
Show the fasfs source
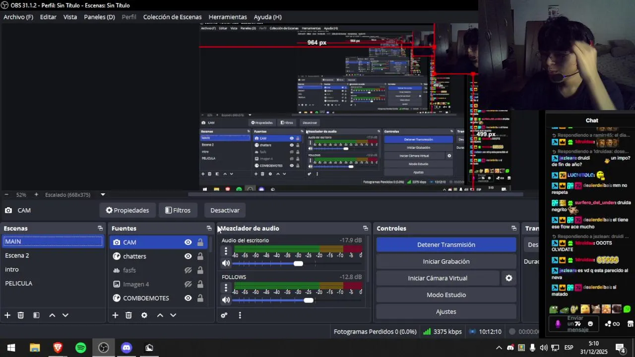(188, 270)
